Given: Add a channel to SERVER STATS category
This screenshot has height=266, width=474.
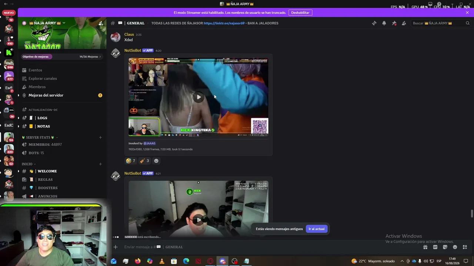Looking at the screenshot, I should (x=100, y=137).
